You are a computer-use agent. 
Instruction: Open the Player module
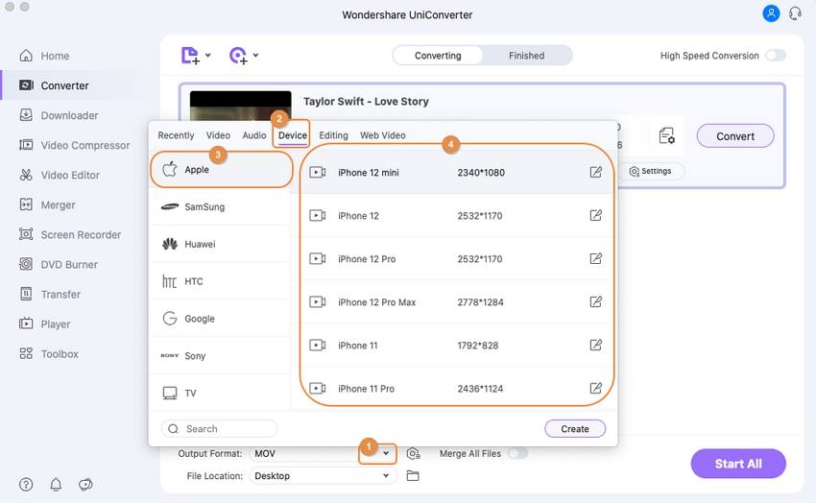44,324
